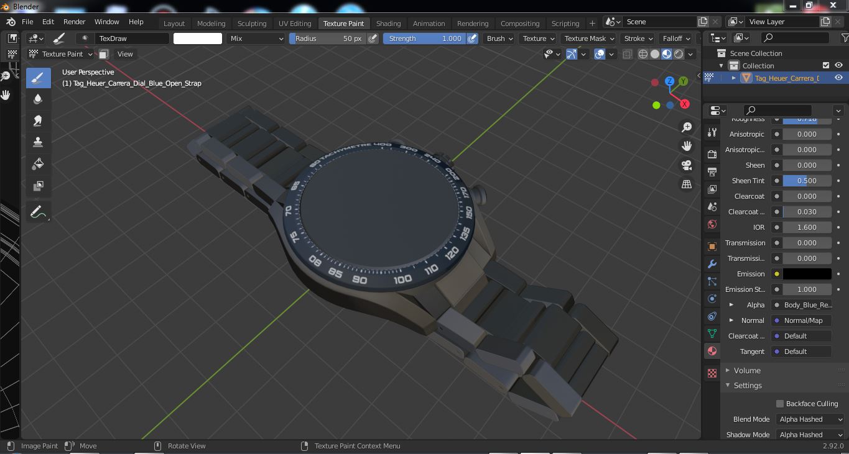Viewport: 849px width, 454px height.
Task: Click the viewport zoom magnifier icon
Action: [x=687, y=127]
